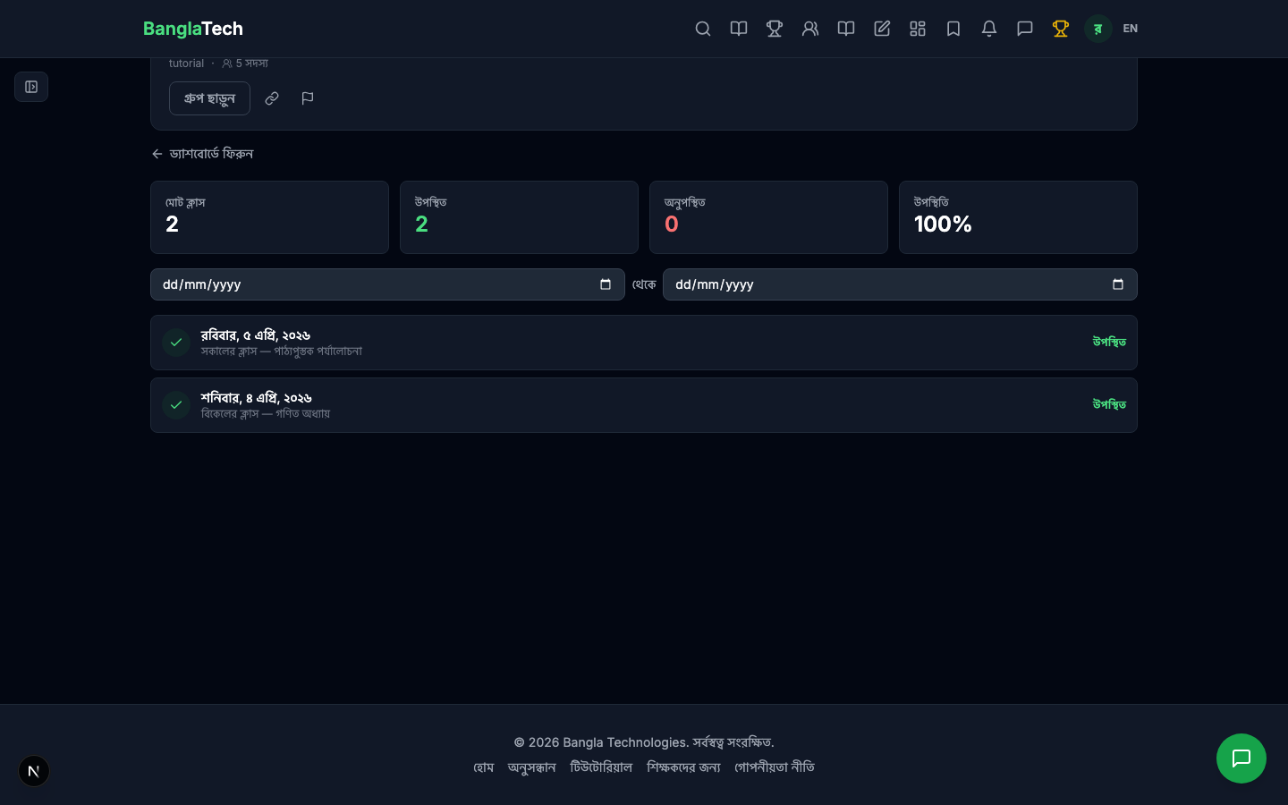The height and width of the screenshot is (805, 1288).
Task: Click the pencil edit icon in navbar
Action: point(882,29)
